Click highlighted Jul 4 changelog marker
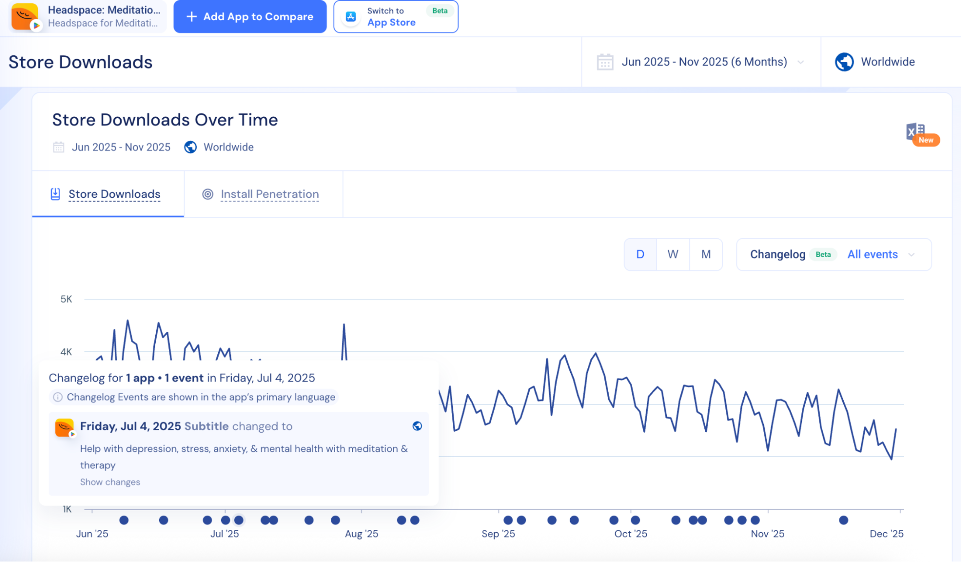961x562 pixels. (x=238, y=520)
